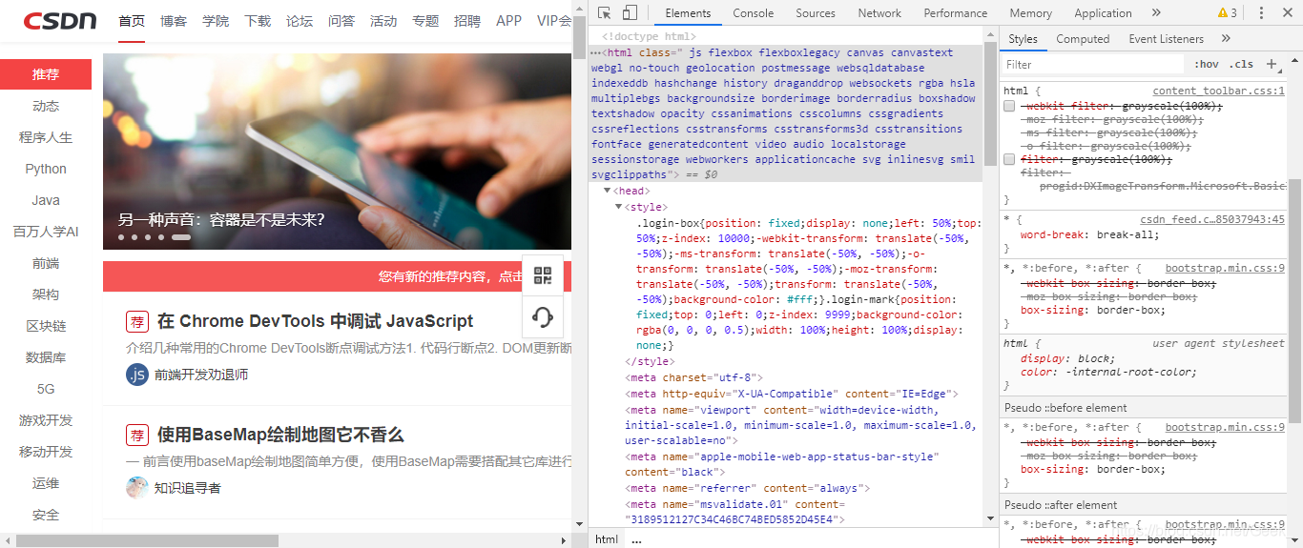Toggle the .cls class editor
Image resolution: width=1303 pixels, height=548 pixels.
click(1242, 64)
